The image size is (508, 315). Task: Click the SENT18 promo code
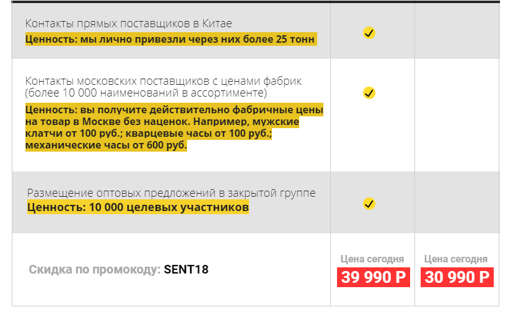click(x=187, y=270)
